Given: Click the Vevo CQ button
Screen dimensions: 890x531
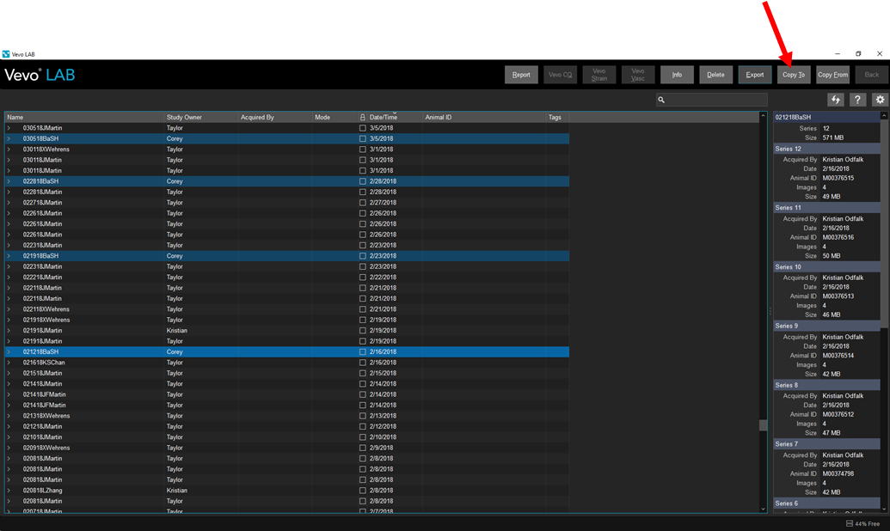Looking at the screenshot, I should pyautogui.click(x=560, y=75).
